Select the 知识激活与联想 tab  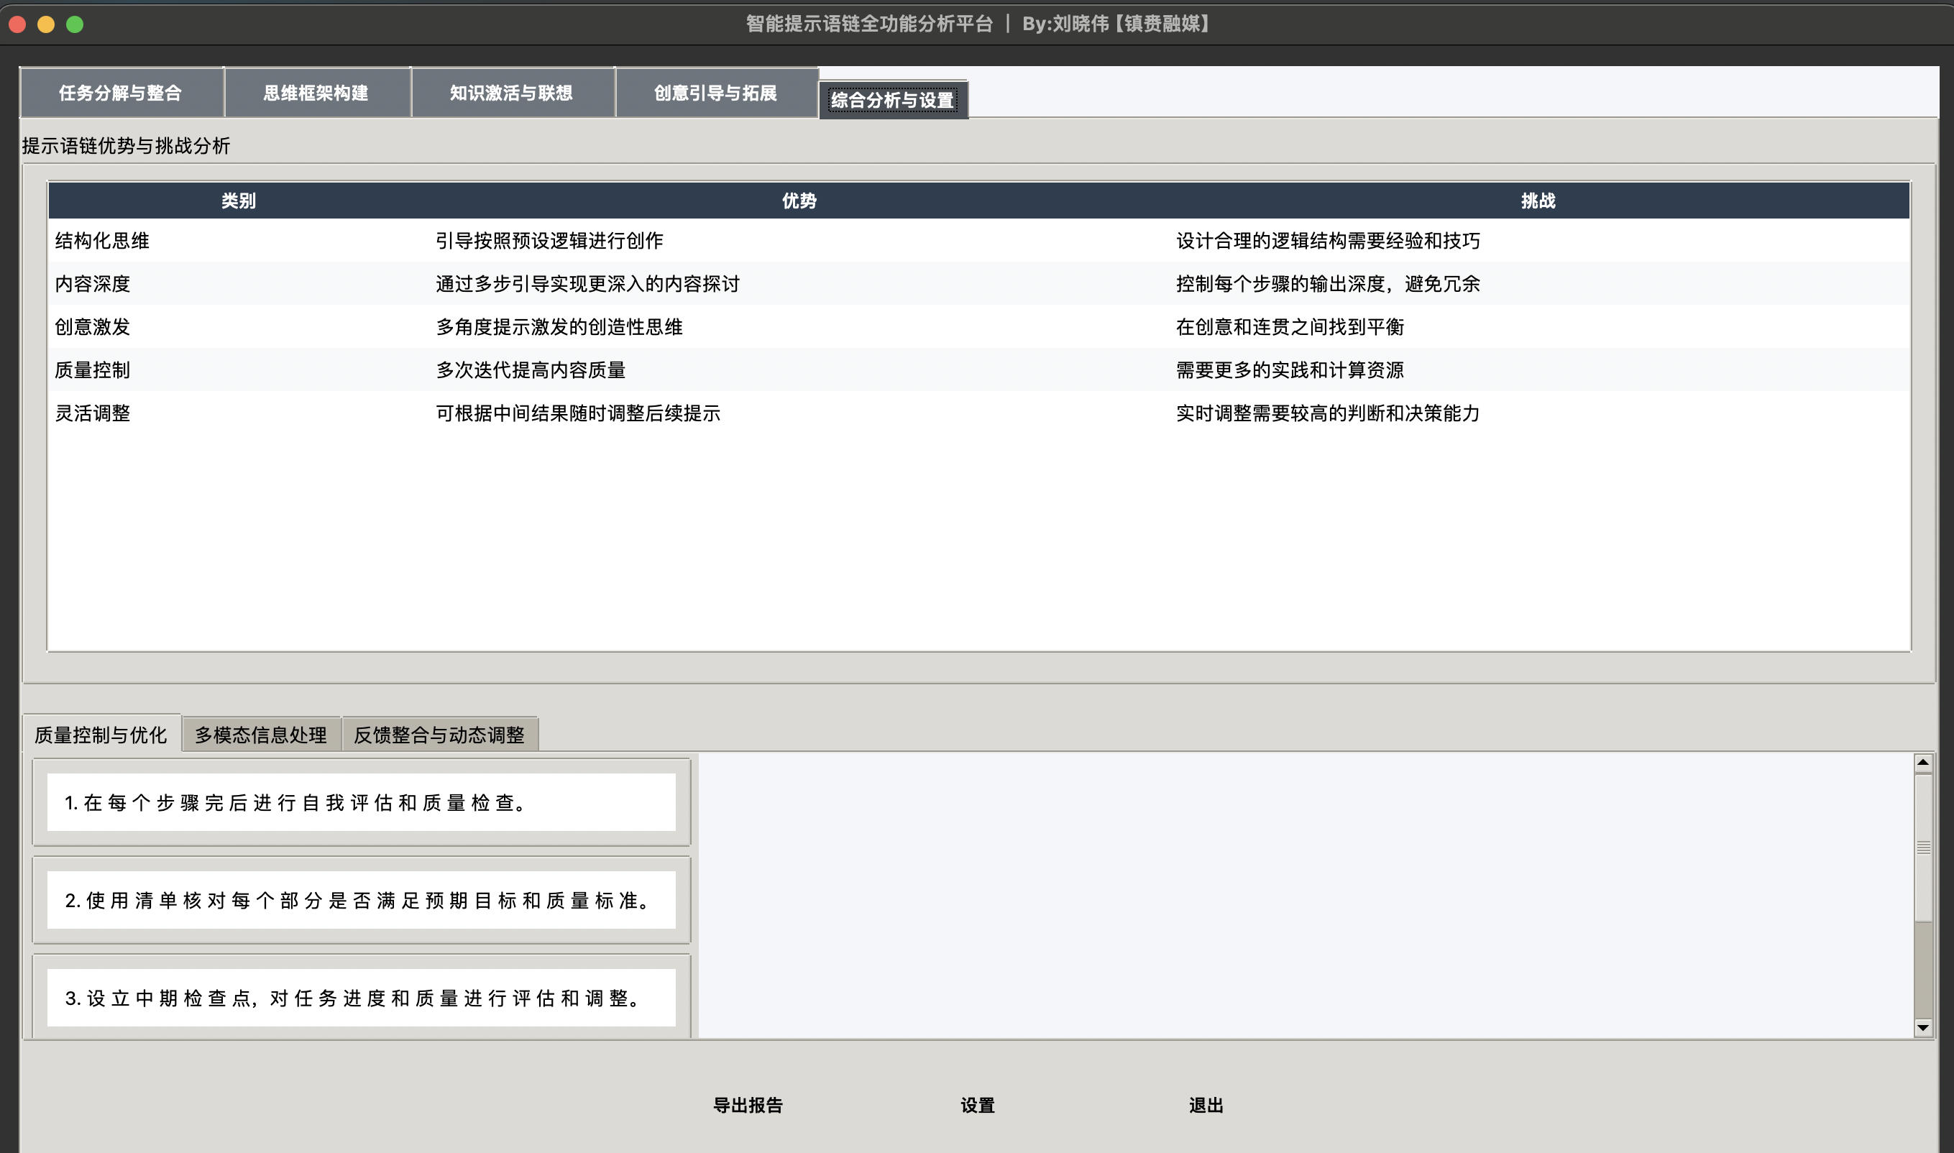coord(512,93)
